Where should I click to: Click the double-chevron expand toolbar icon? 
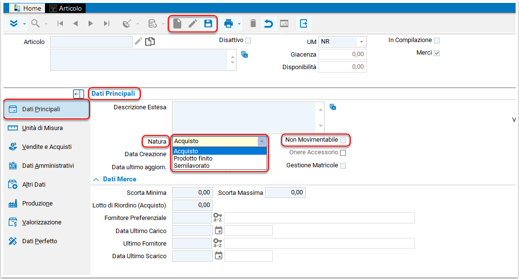pyautogui.click(x=14, y=24)
